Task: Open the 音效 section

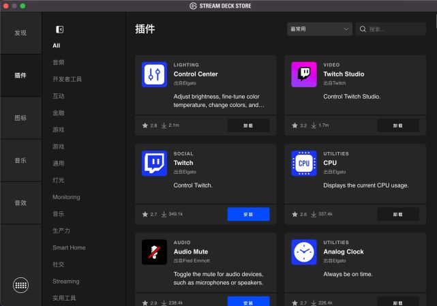Action: (x=21, y=202)
